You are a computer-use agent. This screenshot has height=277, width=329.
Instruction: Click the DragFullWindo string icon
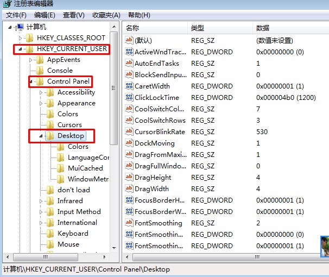click(129, 166)
